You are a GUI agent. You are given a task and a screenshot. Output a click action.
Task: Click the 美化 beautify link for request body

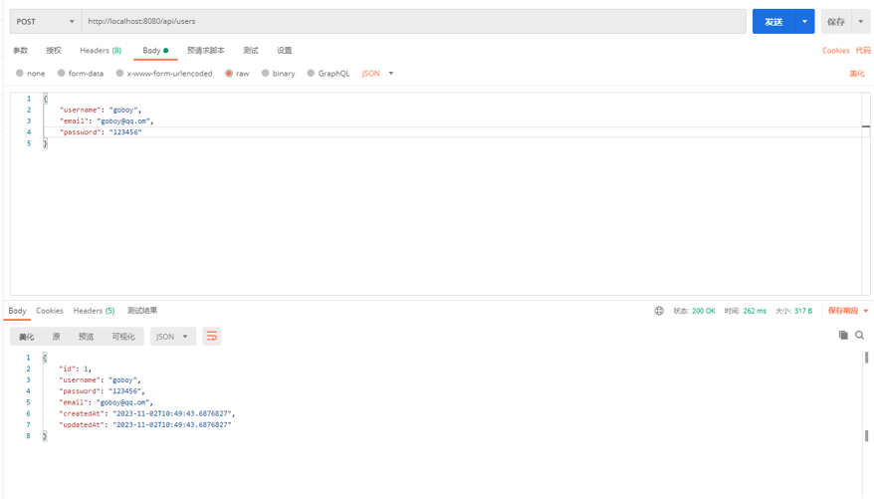coord(857,73)
